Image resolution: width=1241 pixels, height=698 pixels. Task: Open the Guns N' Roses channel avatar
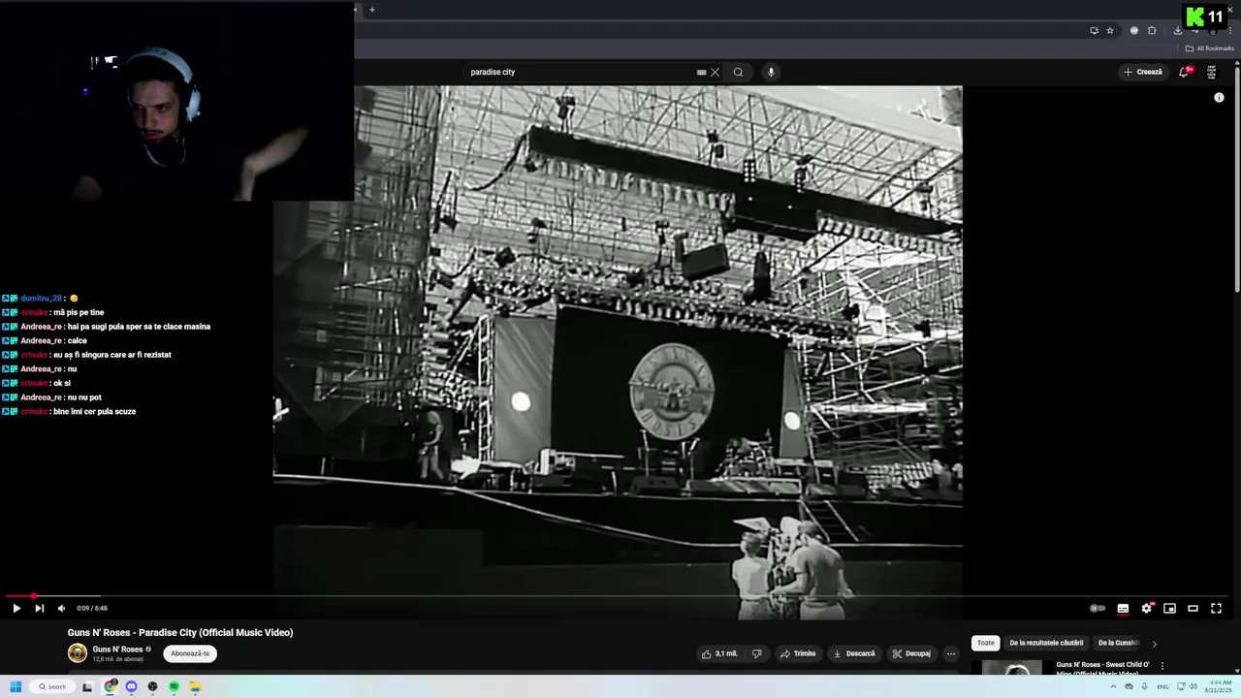[x=78, y=653]
